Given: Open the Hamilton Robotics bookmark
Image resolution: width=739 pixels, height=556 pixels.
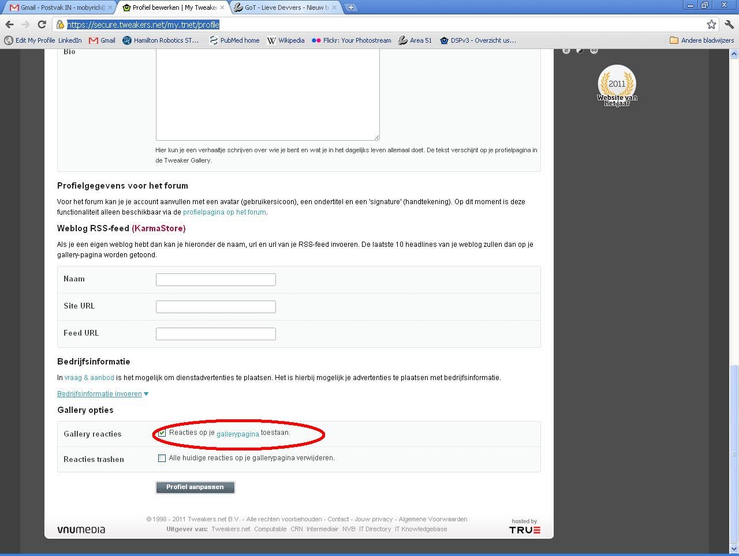Looking at the screenshot, I should pyautogui.click(x=161, y=40).
